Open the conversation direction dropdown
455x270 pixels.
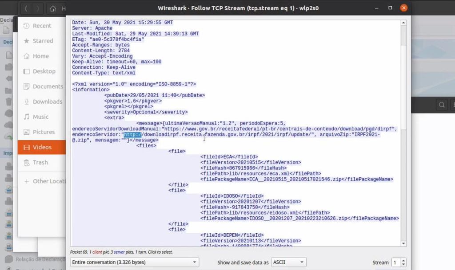point(134,262)
